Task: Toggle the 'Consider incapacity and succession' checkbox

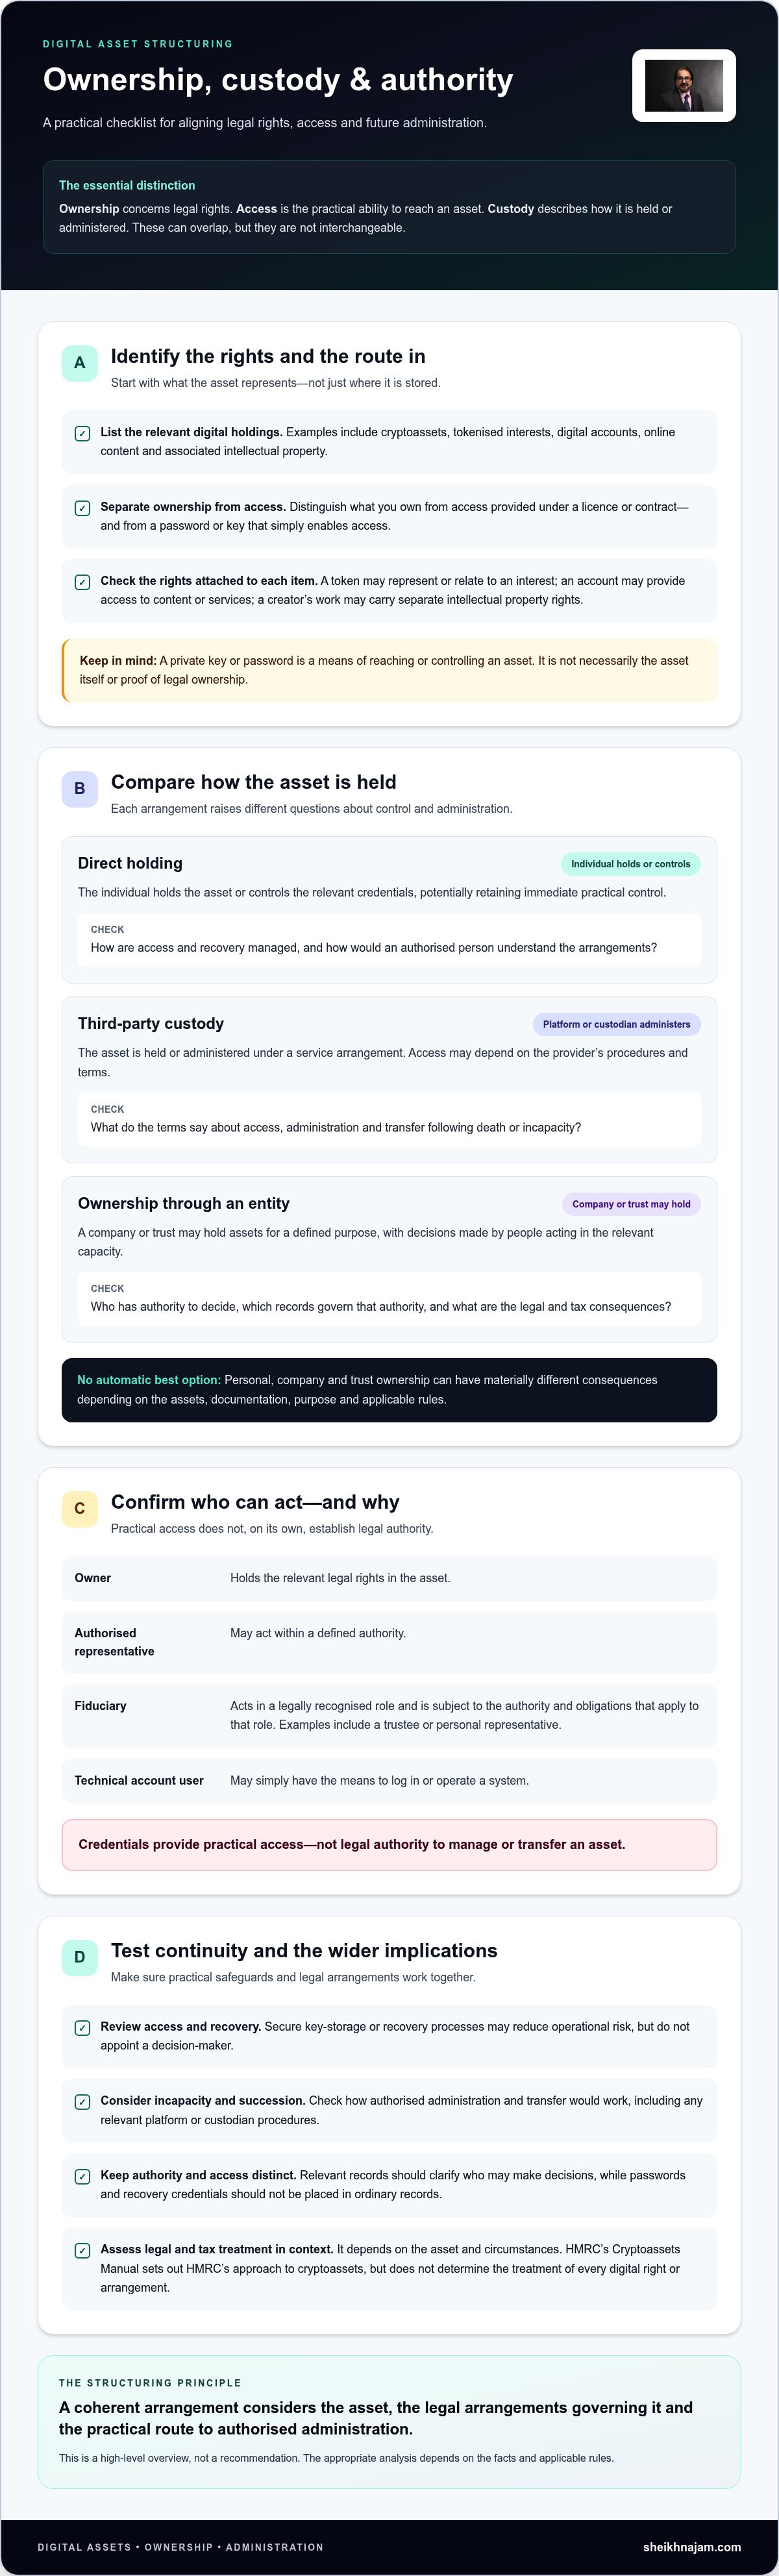Action: 83,2102
